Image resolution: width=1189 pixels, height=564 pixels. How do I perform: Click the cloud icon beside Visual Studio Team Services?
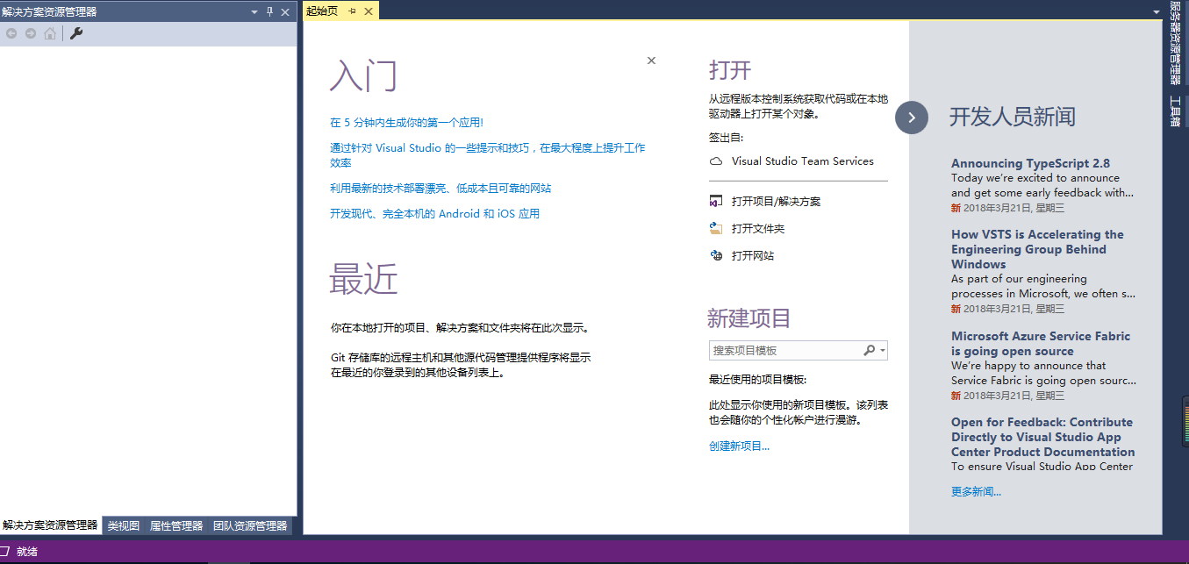coord(715,161)
